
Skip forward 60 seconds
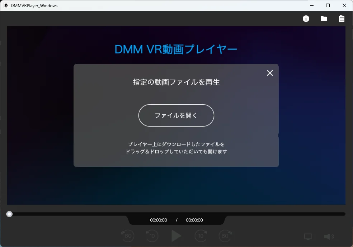click(225, 236)
